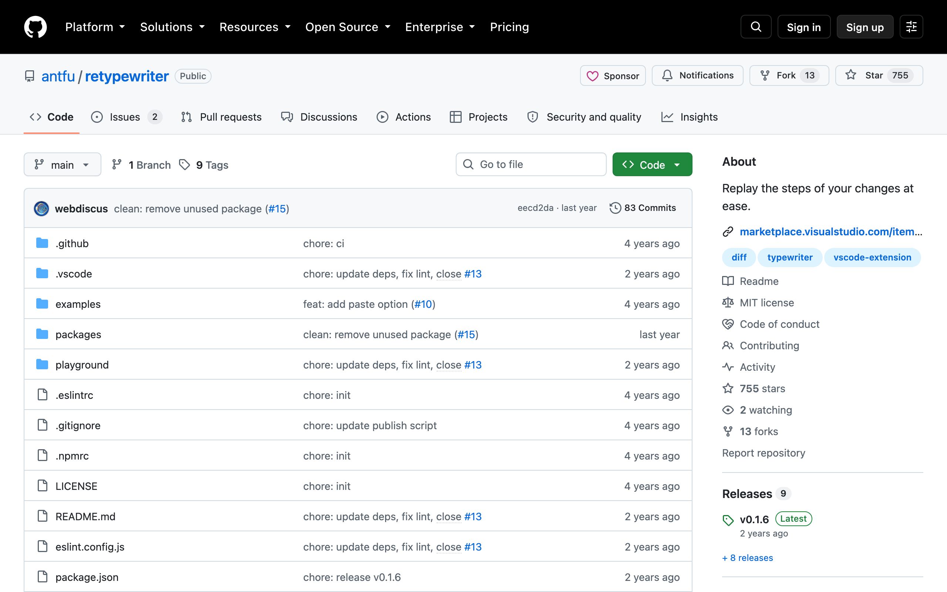Star the retypewriter repository
Image resolution: width=947 pixels, height=592 pixels.
pos(879,75)
